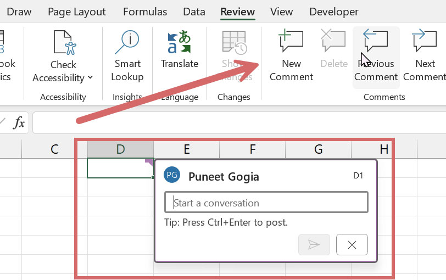
Task: Open the Data ribbon tab
Action: pyautogui.click(x=194, y=12)
